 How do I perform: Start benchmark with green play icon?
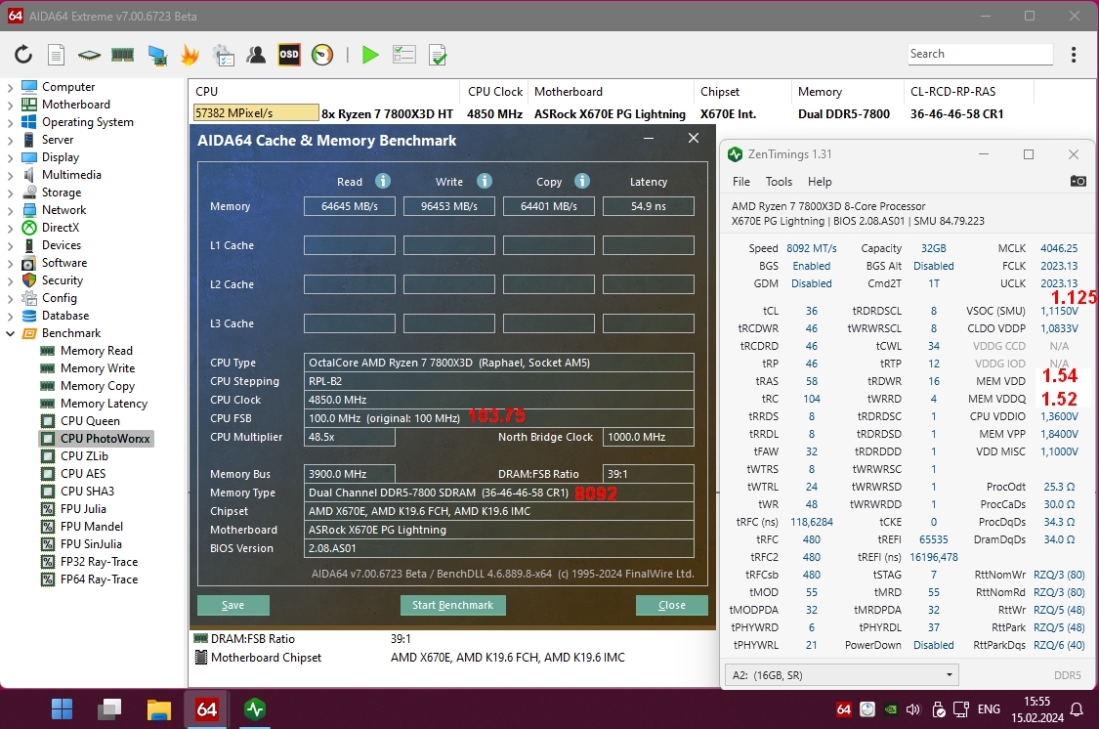point(370,55)
